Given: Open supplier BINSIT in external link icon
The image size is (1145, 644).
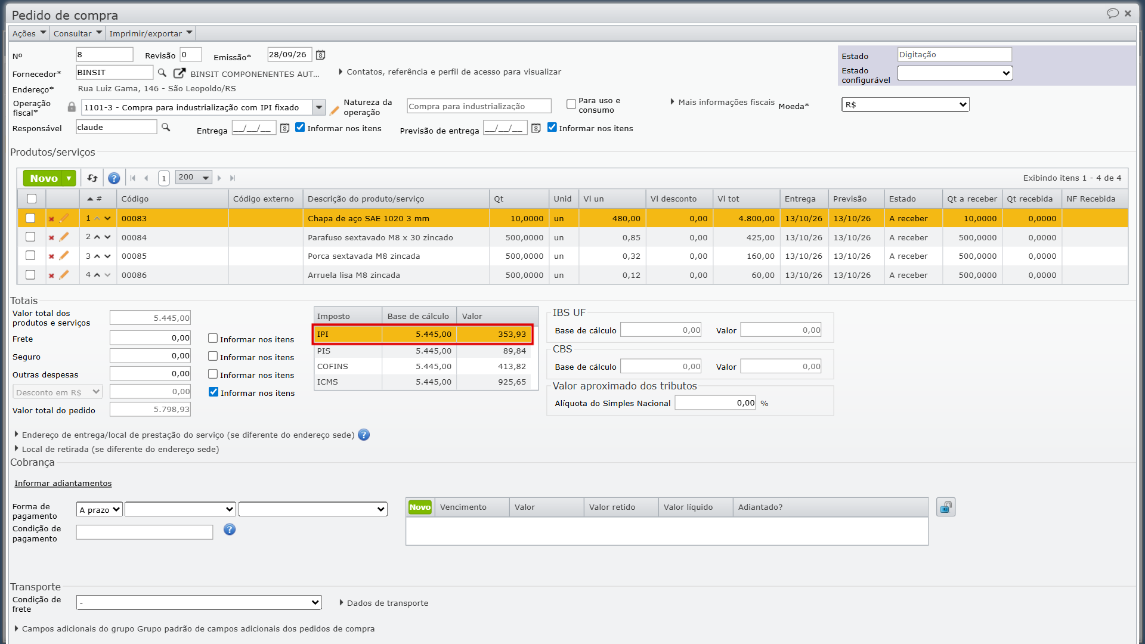Looking at the screenshot, I should coord(179,73).
